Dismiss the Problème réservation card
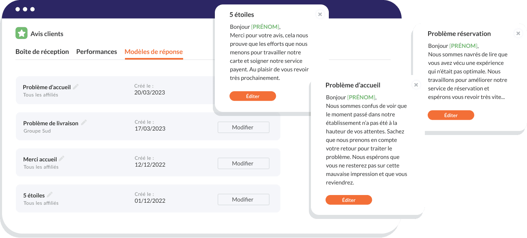Screen dimensions: 527x238 tap(518, 33)
